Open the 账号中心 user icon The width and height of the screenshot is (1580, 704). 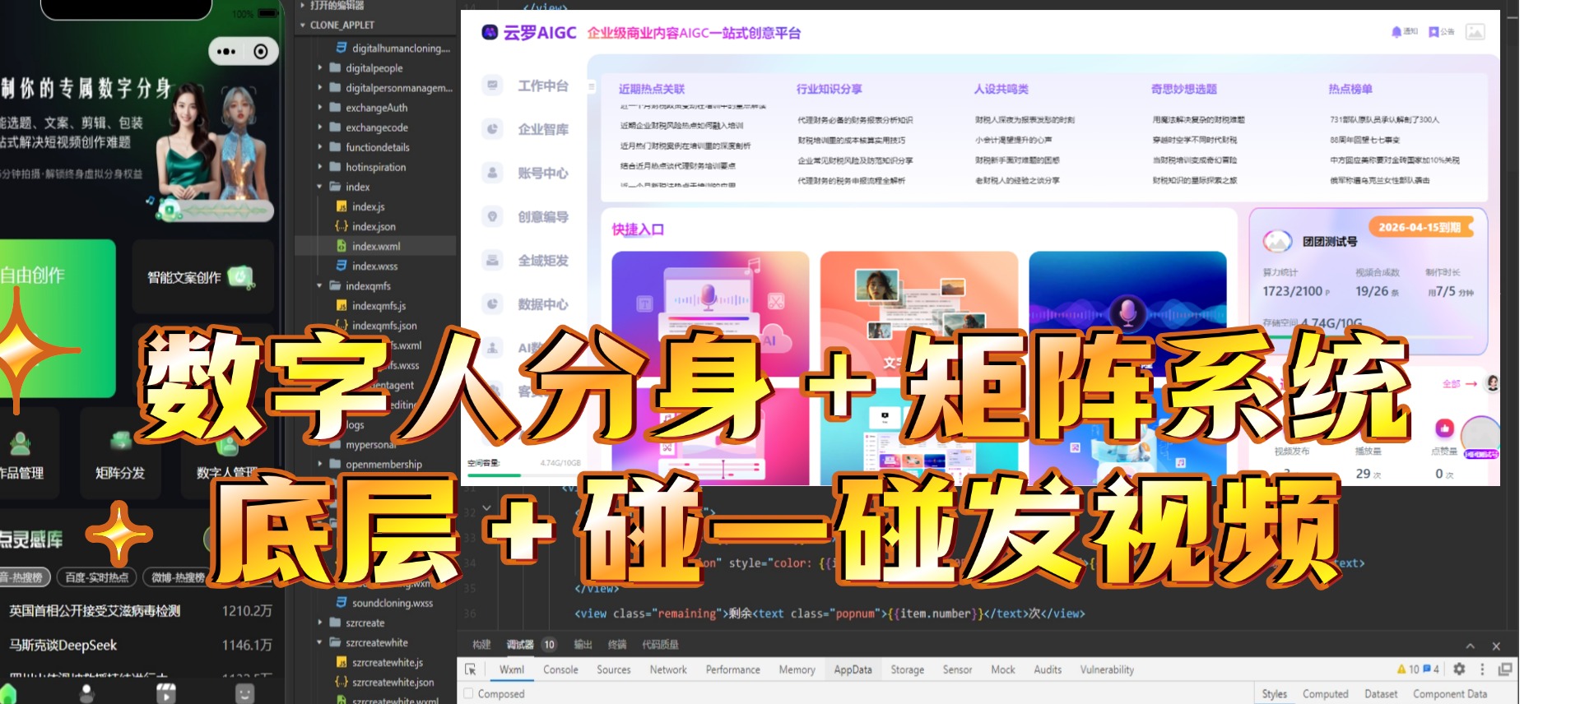tap(492, 173)
